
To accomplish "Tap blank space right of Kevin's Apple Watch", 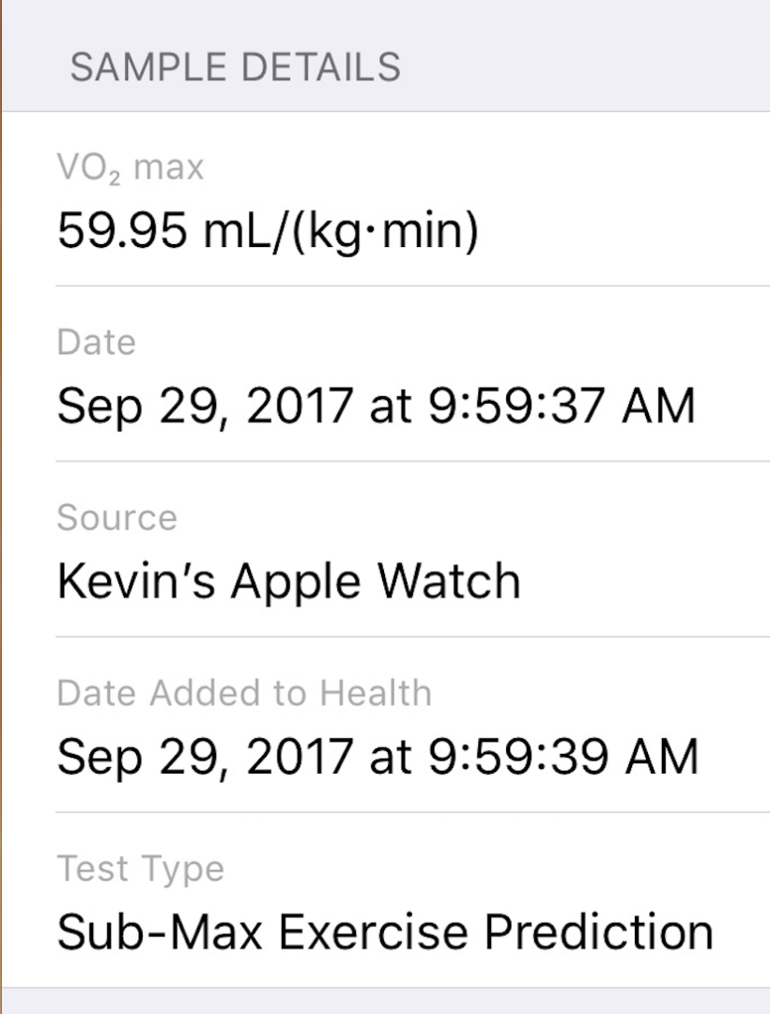I will coord(648,582).
